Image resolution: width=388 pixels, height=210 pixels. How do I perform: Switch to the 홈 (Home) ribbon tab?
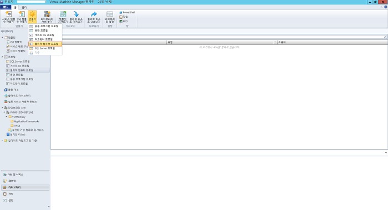(x=15, y=7)
